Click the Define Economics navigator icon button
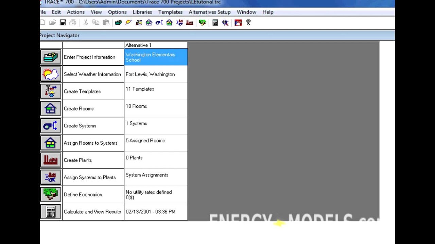Image resolution: width=435 pixels, height=244 pixels. click(51, 195)
